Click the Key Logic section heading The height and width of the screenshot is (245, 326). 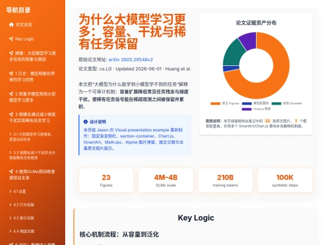196,218
